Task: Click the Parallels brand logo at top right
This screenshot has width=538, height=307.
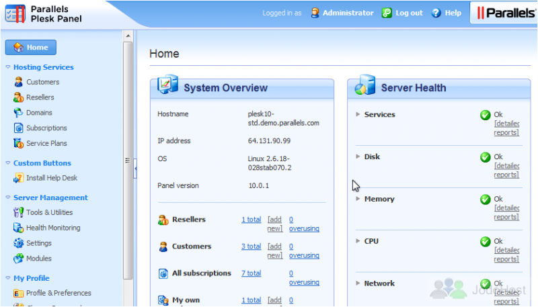Action: click(x=506, y=13)
